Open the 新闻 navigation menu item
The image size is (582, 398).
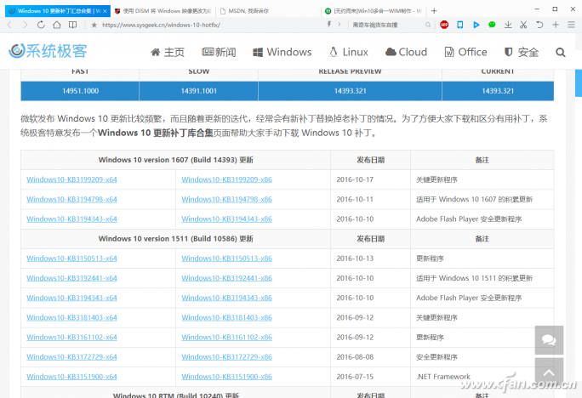(219, 52)
